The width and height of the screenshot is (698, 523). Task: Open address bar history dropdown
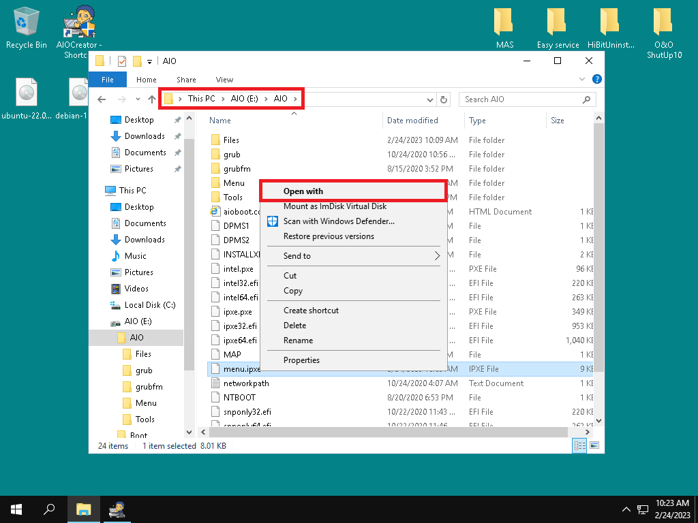[429, 99]
